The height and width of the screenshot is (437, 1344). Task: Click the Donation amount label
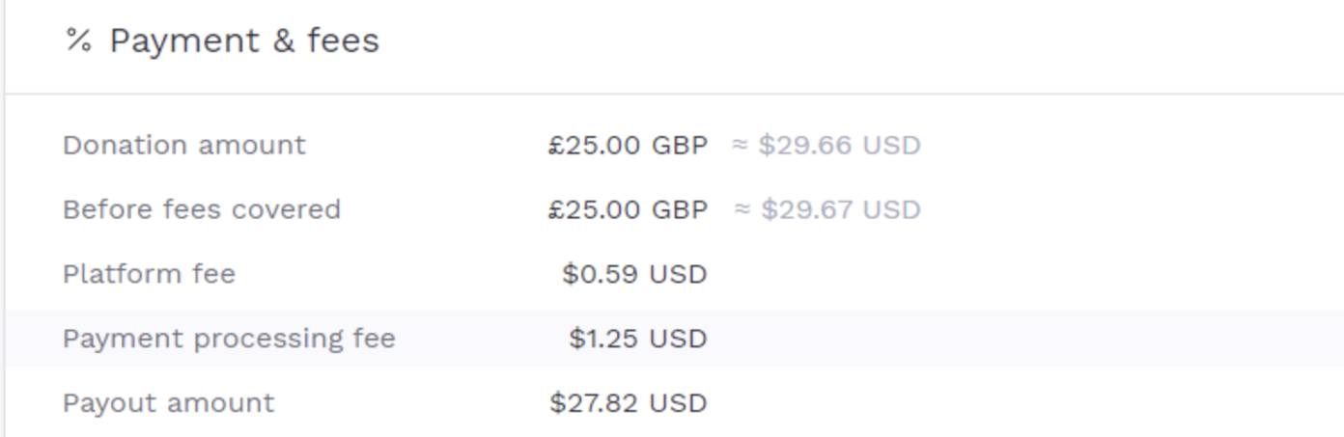tap(183, 146)
